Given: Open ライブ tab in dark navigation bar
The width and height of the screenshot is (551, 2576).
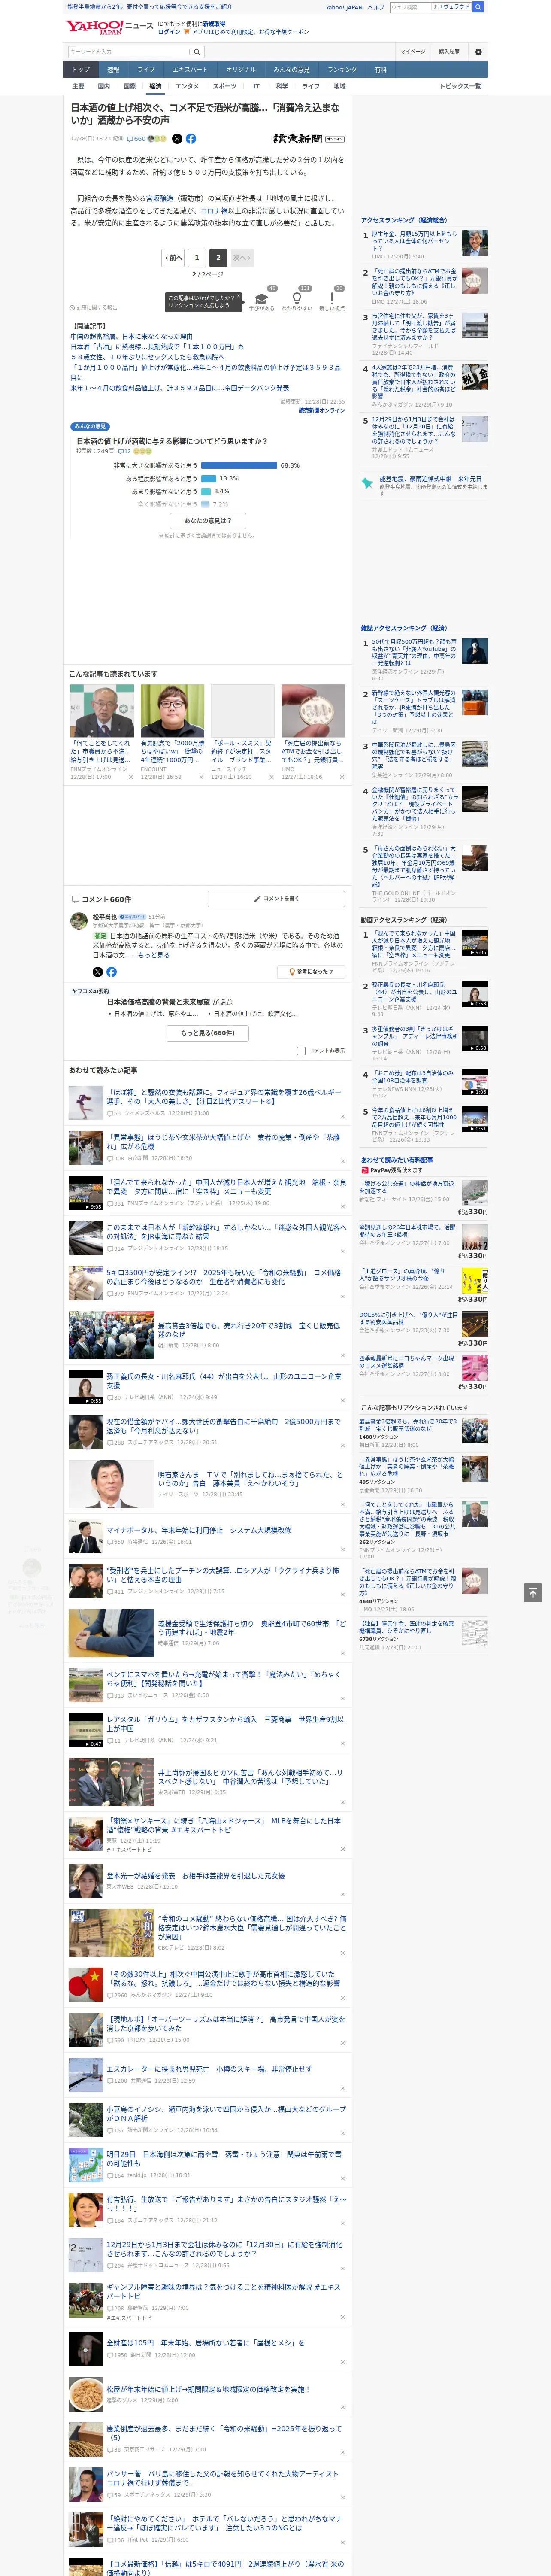Looking at the screenshot, I should 146,70.
